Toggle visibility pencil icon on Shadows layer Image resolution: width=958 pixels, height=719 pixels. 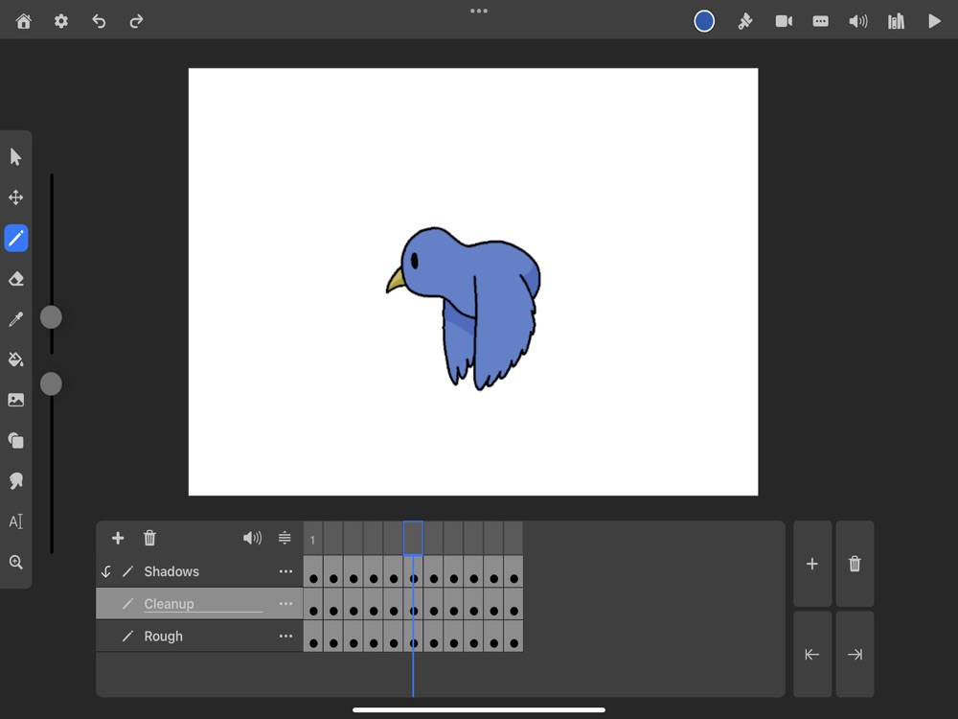[x=127, y=571]
